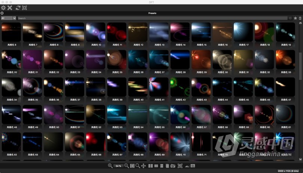Toggle favorites star filter
The image size is (303, 173).
point(295,18)
